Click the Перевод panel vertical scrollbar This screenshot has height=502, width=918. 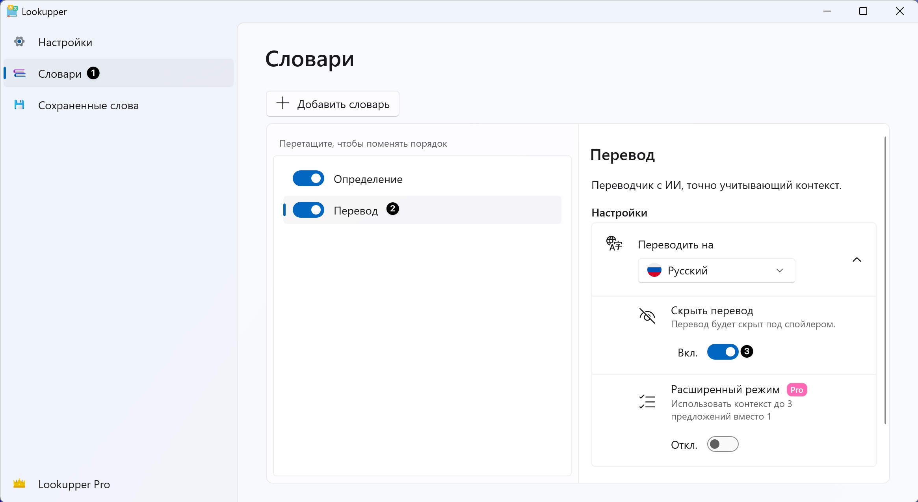point(885,280)
